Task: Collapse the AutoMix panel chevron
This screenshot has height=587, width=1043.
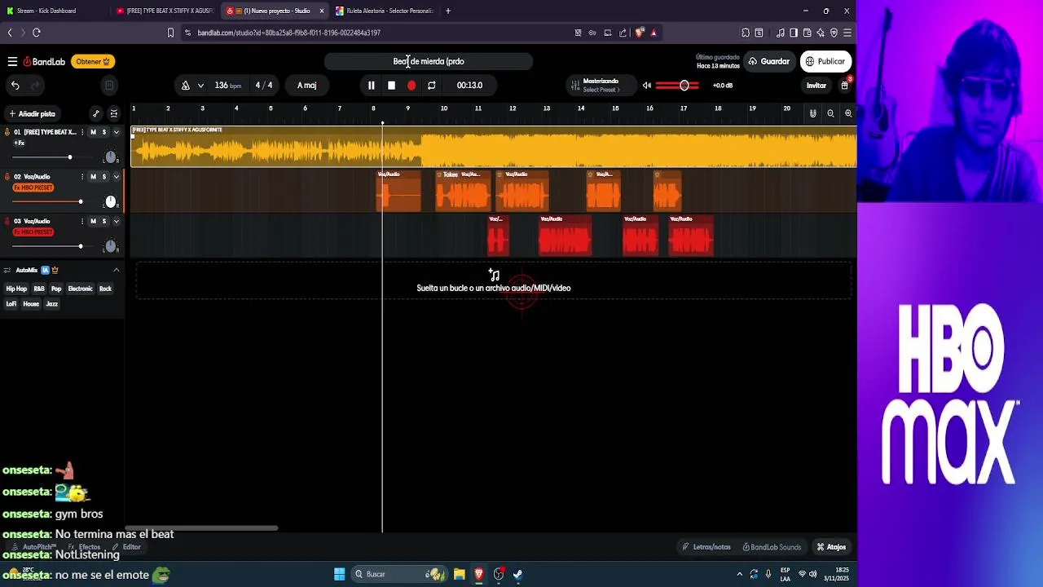Action: 116,270
